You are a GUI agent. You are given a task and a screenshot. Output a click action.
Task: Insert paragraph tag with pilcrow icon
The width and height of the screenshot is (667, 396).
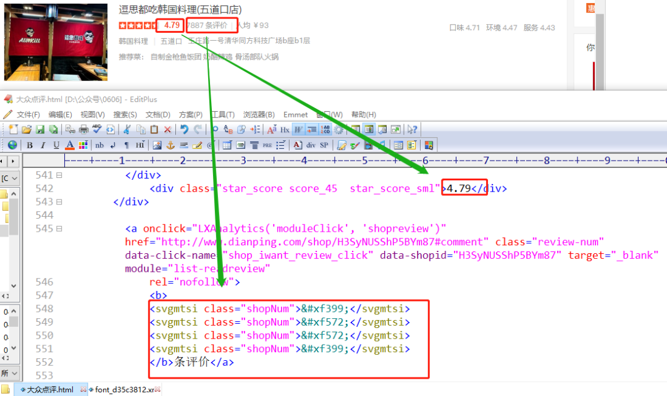[127, 145]
